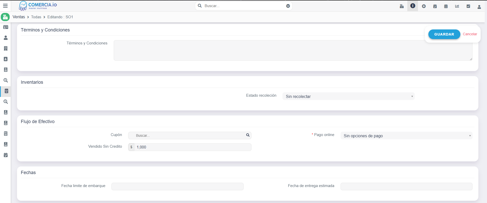This screenshot has height=203, width=487.
Task: Click the Cupón magnifier icon
Action: tap(248, 135)
